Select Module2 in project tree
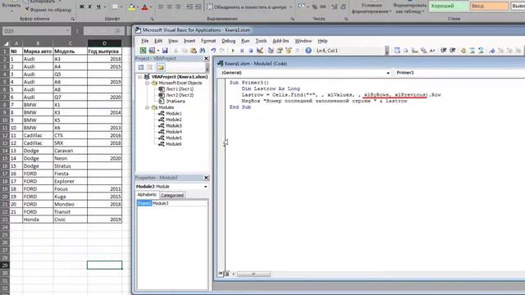Viewport: 525px width, 295px height. 174,120
